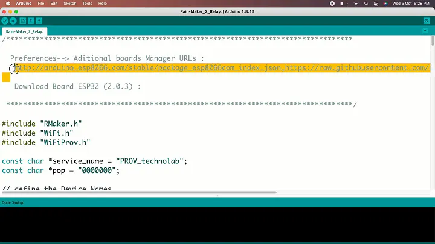
Task: Open the Control Center icon
Action: click(x=376, y=4)
